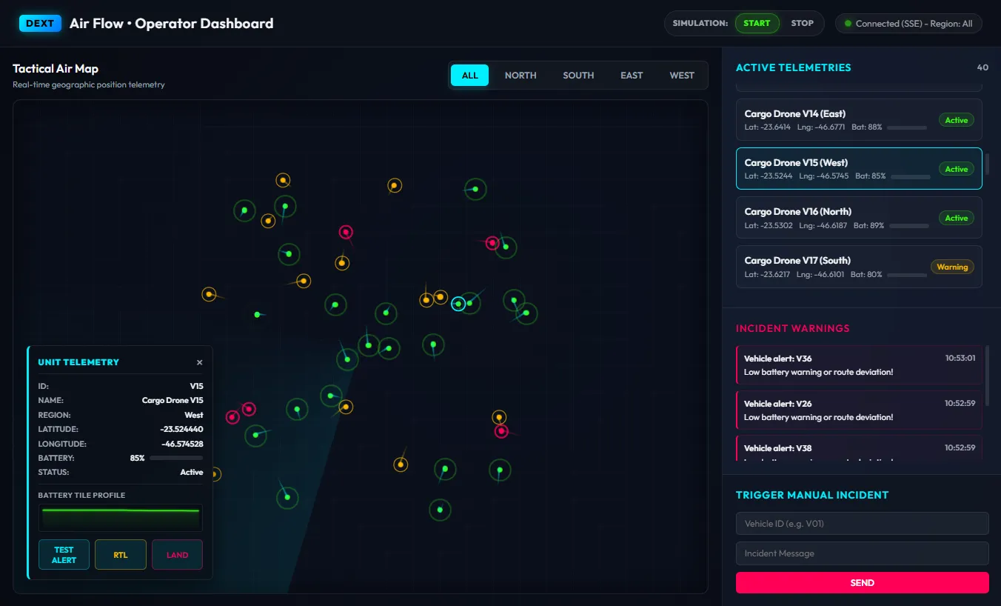Select the cyan-ringed drone marker on the map
Viewport: 1001px width, 606px height.
pyautogui.click(x=458, y=304)
